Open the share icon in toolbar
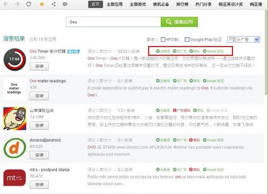Viewport: 268px width, 194px height. tap(54, 4)
